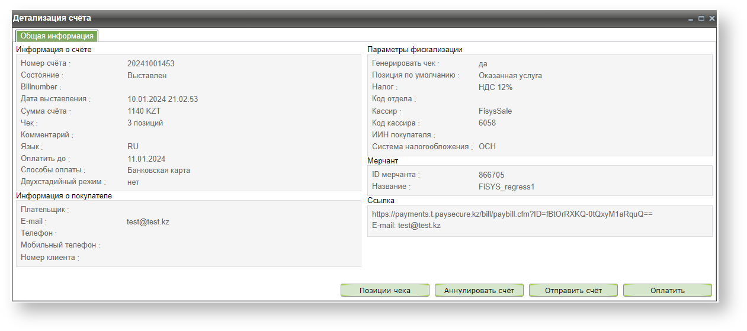Select merchant name FiSYS_regress1

click(506, 187)
